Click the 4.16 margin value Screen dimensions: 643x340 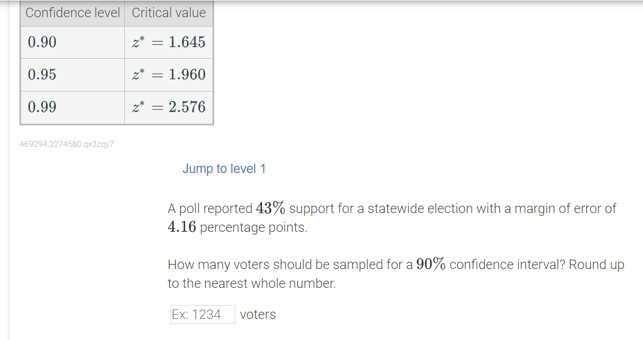coord(182,227)
